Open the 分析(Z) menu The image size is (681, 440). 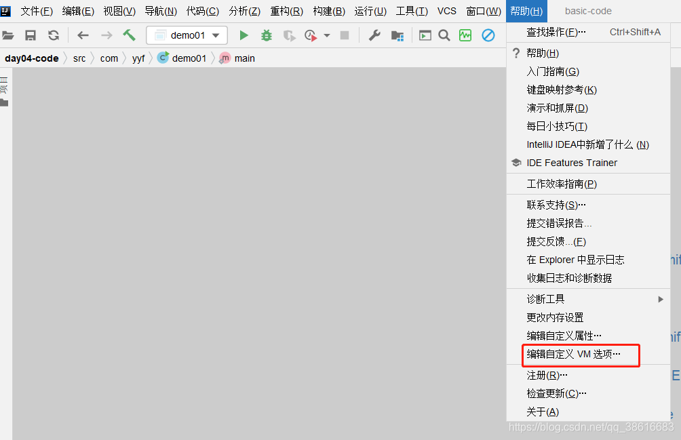tap(244, 11)
